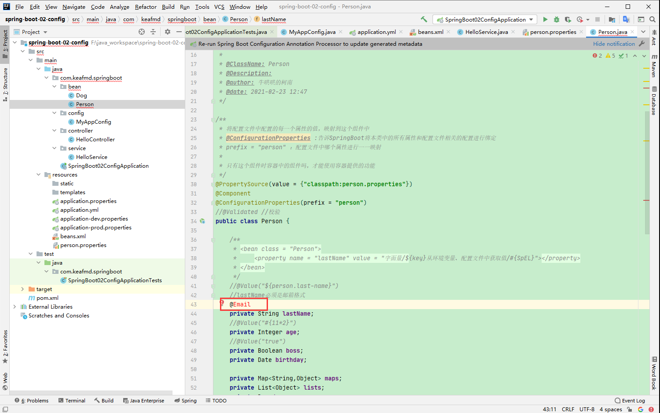The width and height of the screenshot is (660, 413).
Task: Open Search Everywhere magnifier icon
Action: coord(653,19)
